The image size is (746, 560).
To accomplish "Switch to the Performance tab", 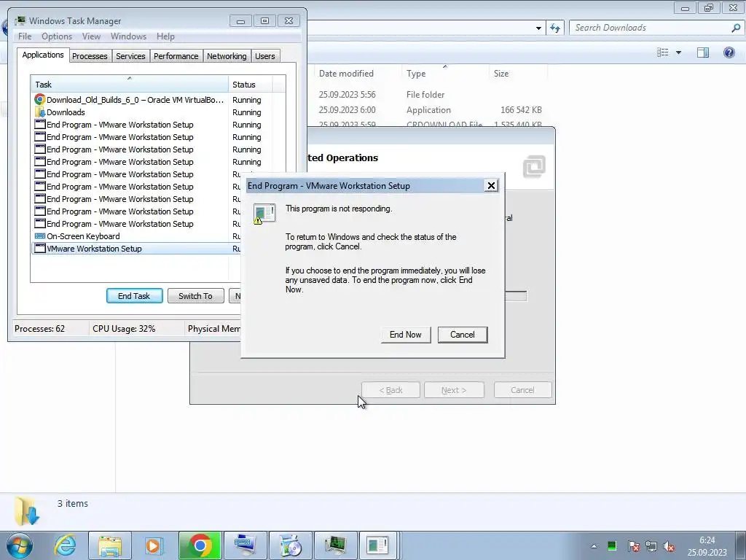I will [176, 56].
